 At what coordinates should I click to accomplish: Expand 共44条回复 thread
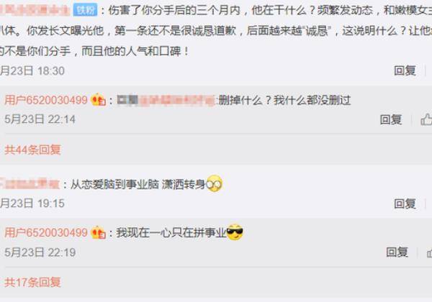coord(32,150)
